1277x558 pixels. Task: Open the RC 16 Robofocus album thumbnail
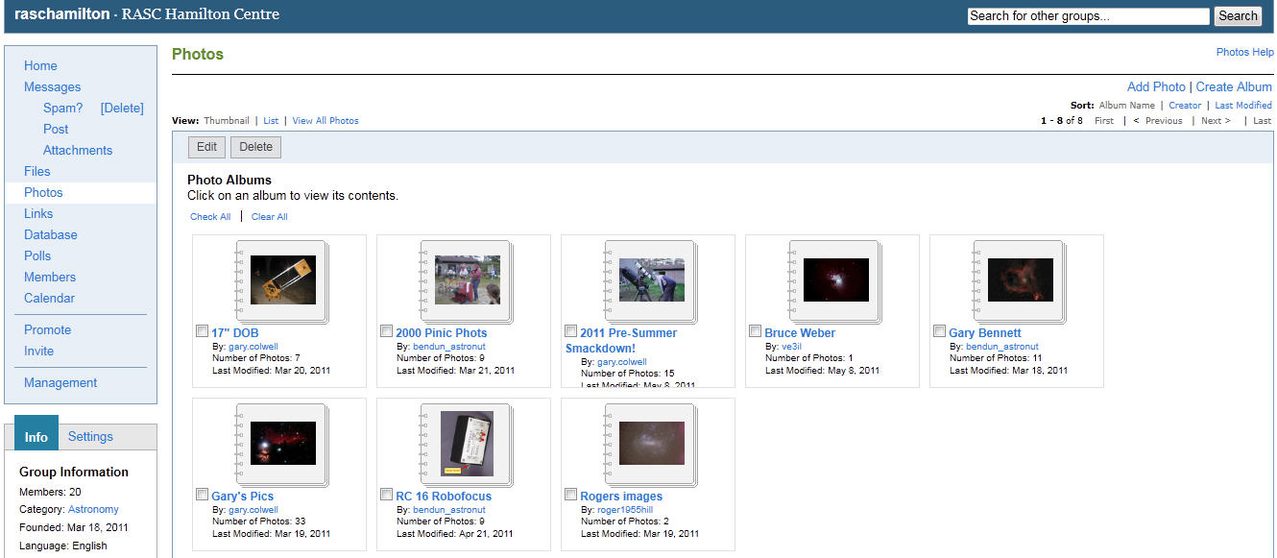point(467,443)
